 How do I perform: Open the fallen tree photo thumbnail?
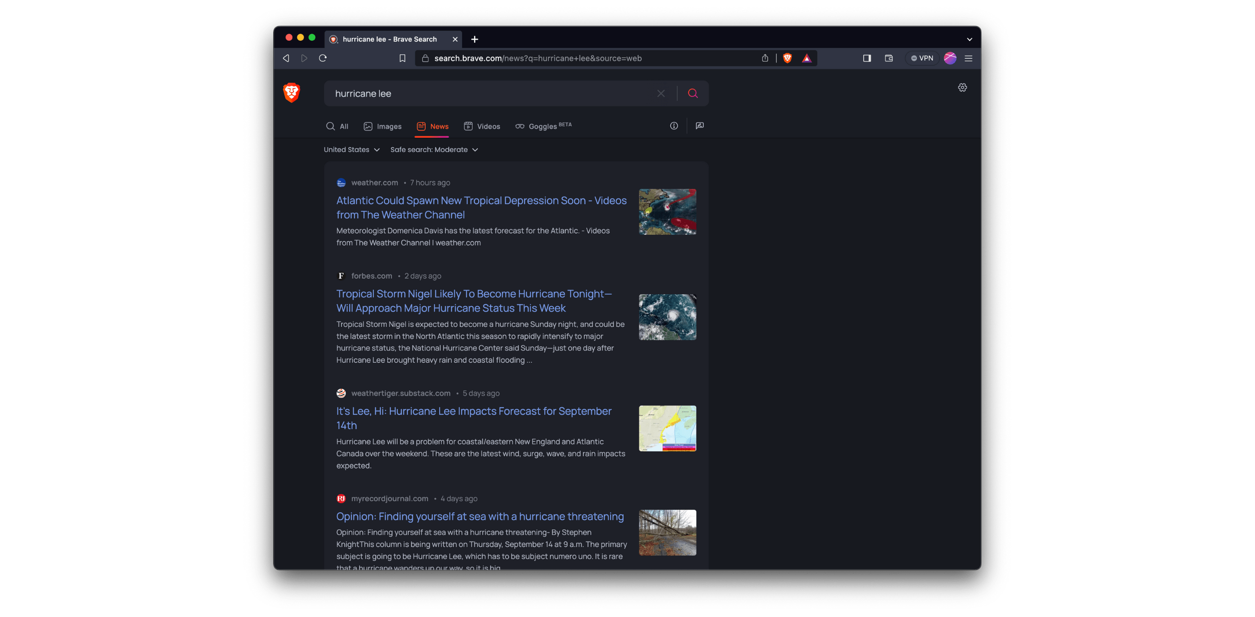[667, 533]
